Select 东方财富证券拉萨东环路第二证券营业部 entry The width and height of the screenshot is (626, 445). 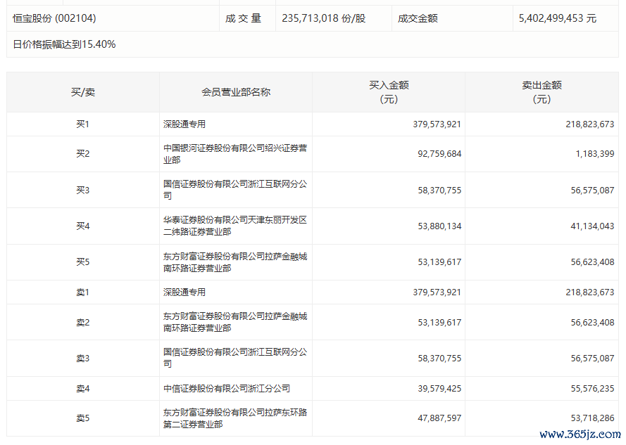(235, 418)
